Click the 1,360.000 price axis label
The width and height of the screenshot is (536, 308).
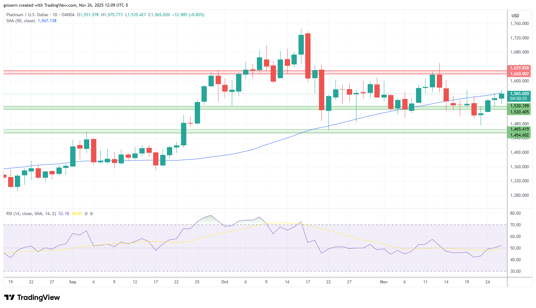(519, 167)
